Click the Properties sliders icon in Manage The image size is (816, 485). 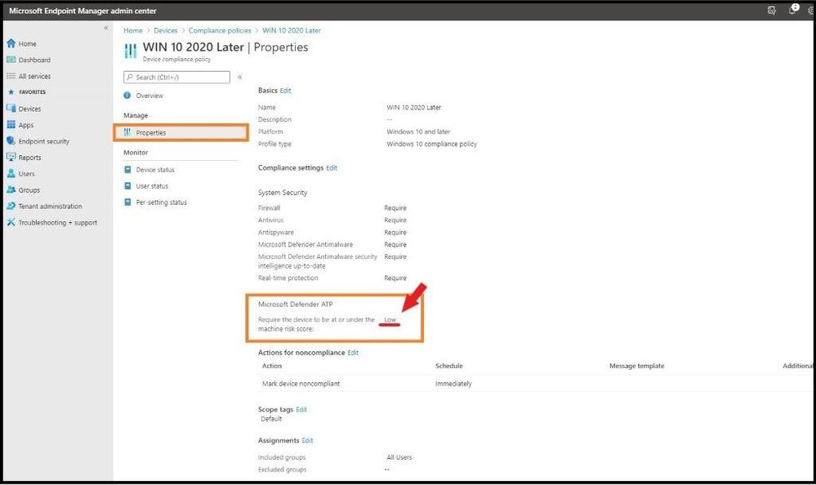[x=127, y=133]
